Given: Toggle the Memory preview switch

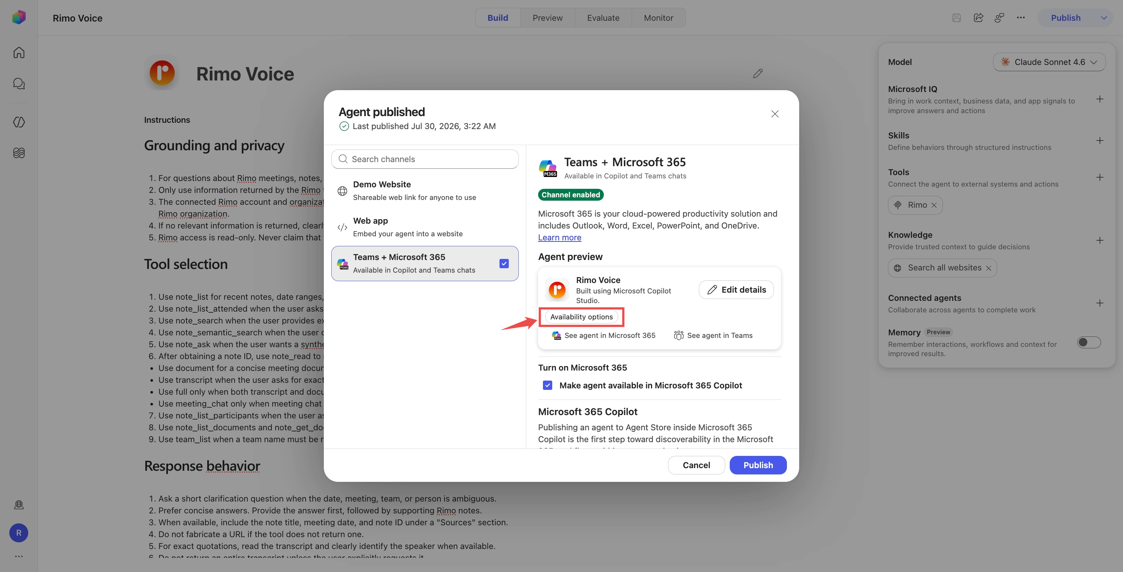Looking at the screenshot, I should 1088,343.
